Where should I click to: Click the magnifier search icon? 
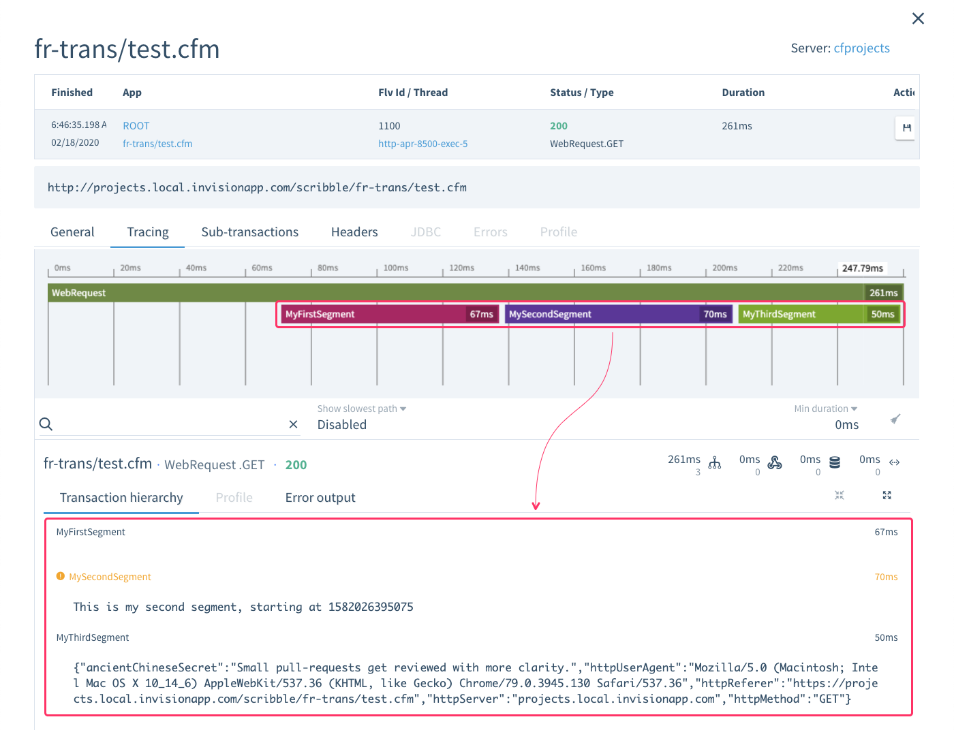[46, 424]
